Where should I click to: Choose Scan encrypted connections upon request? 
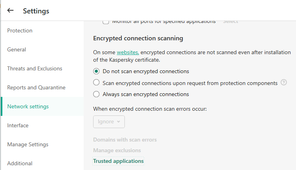(x=96, y=83)
